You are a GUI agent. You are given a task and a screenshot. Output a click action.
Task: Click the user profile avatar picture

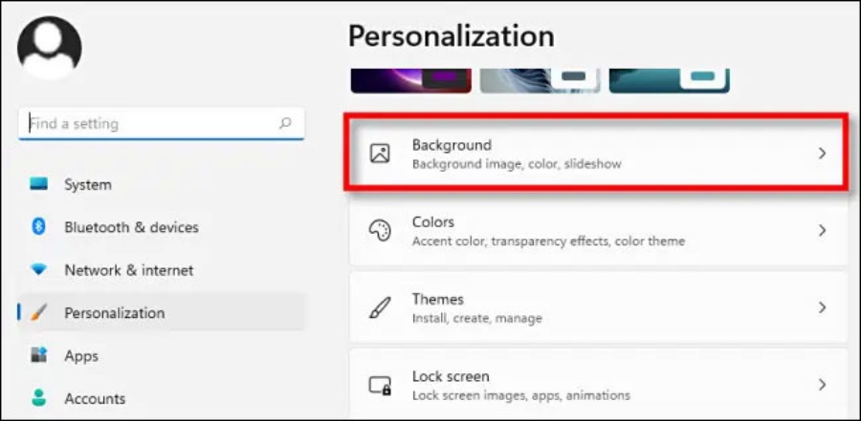[x=50, y=47]
